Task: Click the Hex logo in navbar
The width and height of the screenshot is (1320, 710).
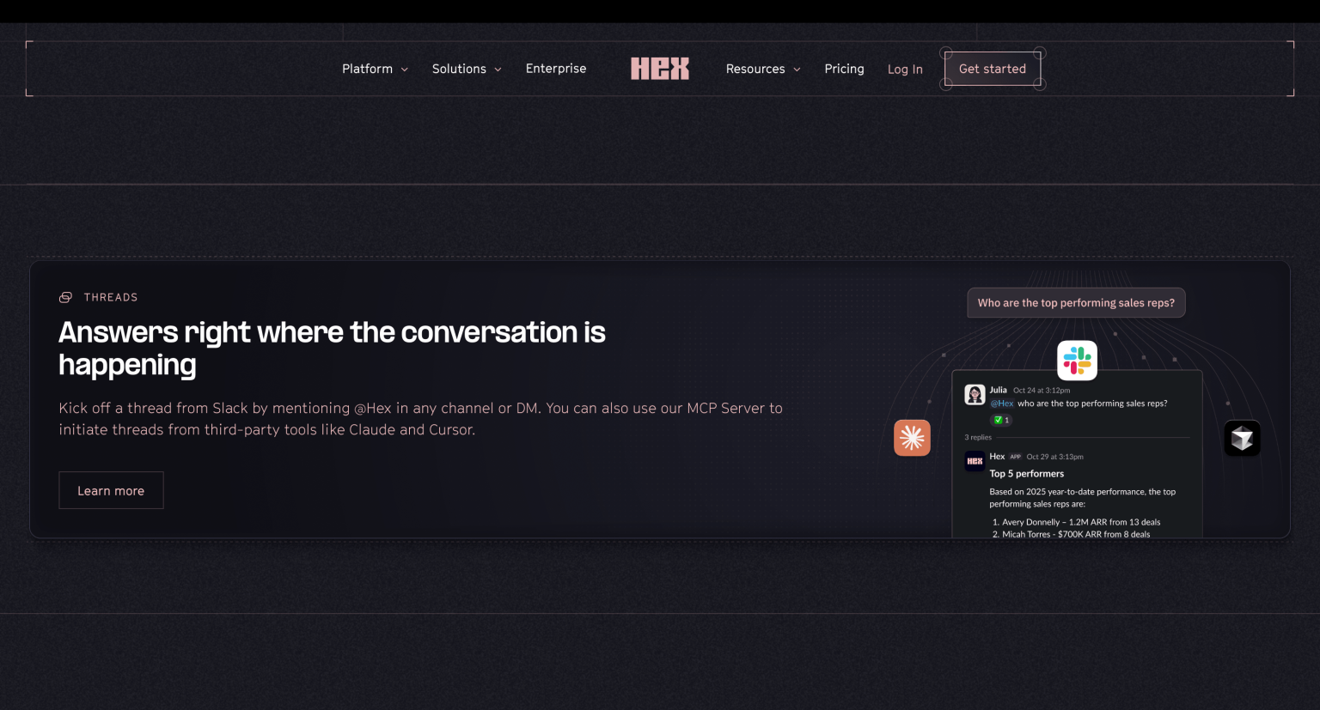Action: coord(660,69)
